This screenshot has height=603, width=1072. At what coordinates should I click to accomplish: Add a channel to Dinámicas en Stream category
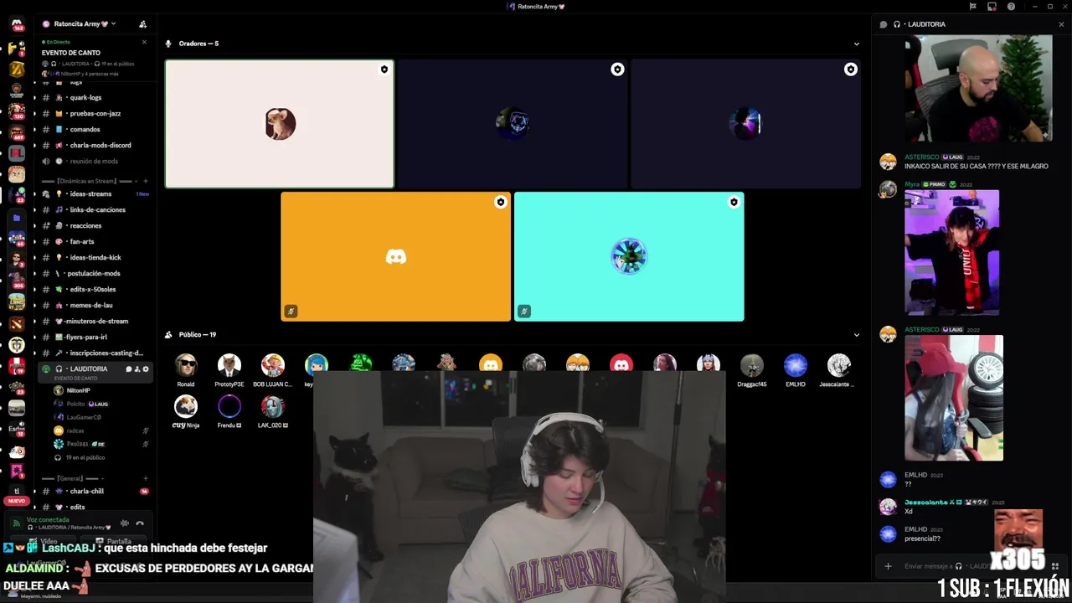(x=146, y=181)
